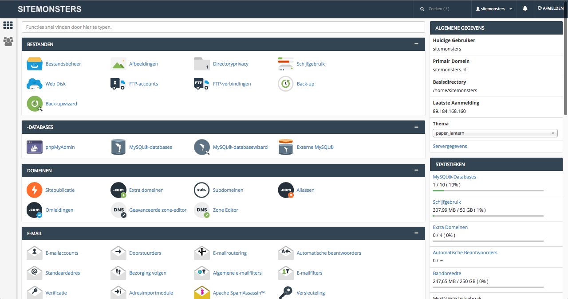Image resolution: width=568 pixels, height=299 pixels.
Task: Open the Omleidingen redirect icon
Action: 35,210
